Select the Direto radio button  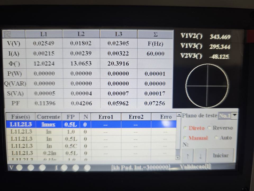[x=185, y=128]
